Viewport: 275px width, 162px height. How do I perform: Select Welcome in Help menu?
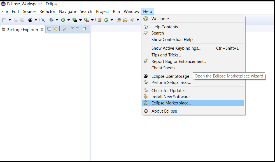[193, 19]
